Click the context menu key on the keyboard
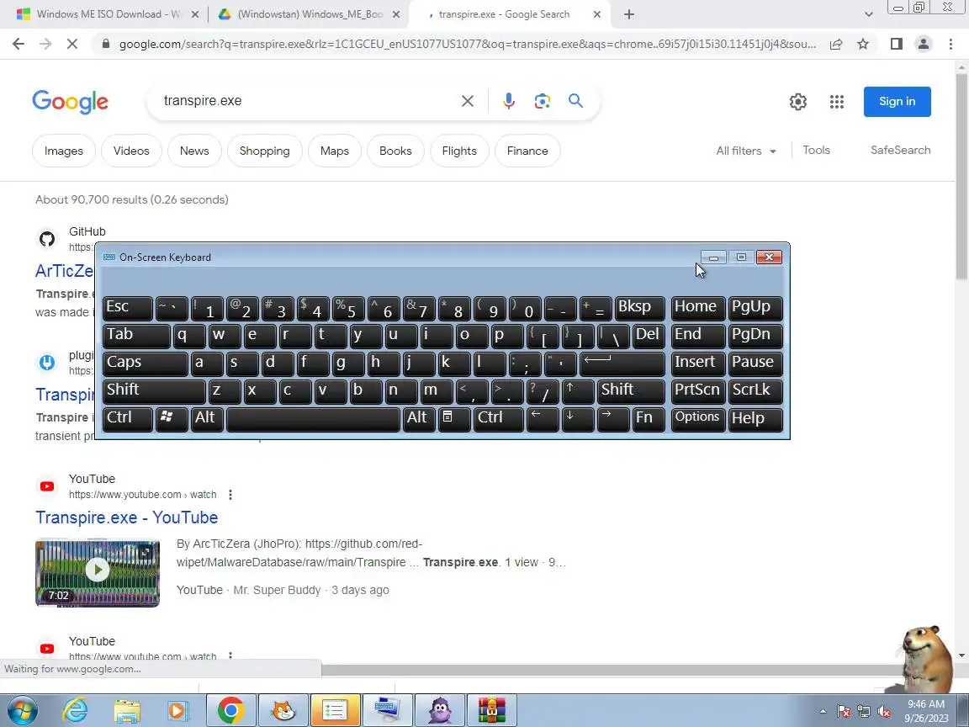 point(453,418)
